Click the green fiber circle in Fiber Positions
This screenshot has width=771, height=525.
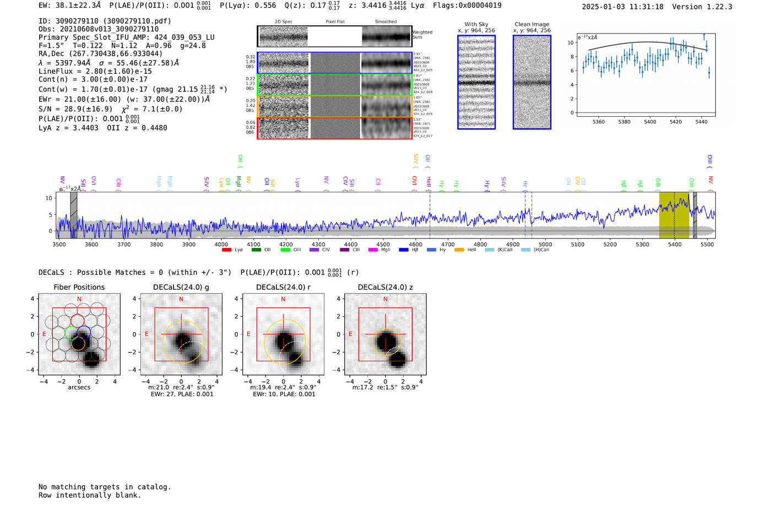[72, 333]
